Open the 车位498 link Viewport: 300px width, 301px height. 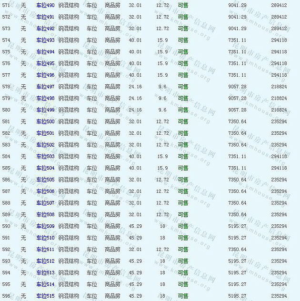point(45,98)
